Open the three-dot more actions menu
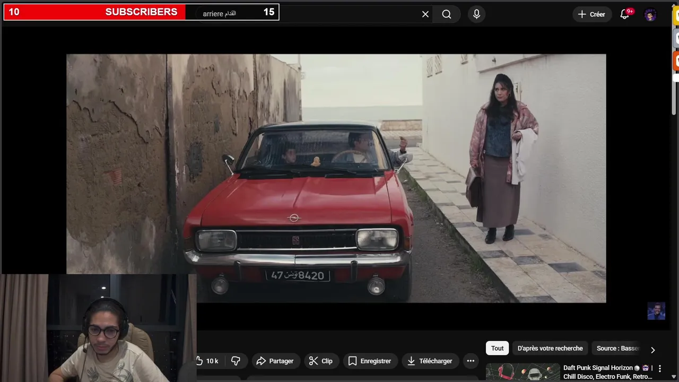This screenshot has height=382, width=679. tap(471, 361)
